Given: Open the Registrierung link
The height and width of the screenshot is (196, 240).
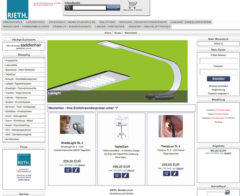Looking at the screenshot, I should (x=218, y=90).
